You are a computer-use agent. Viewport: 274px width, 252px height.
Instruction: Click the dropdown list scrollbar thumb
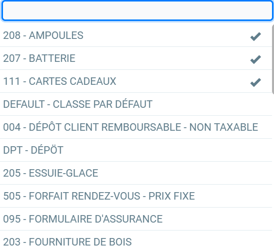273,59
